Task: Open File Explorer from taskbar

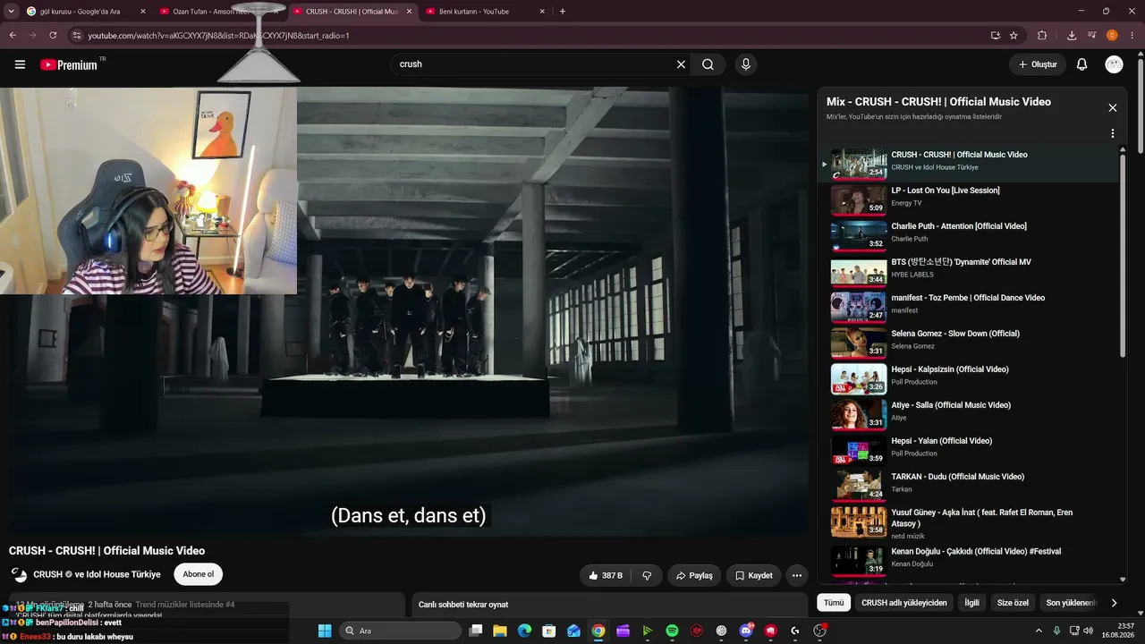Action: pos(500,631)
